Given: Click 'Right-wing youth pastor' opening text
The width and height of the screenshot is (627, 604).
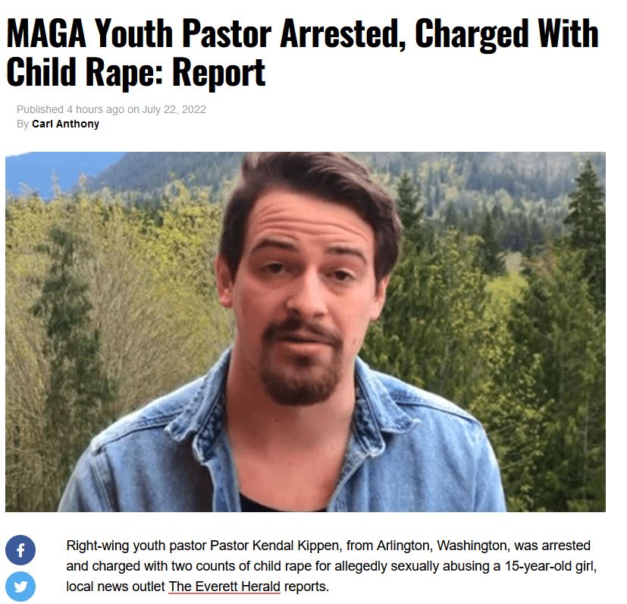Looking at the screenshot, I should pyautogui.click(x=136, y=546).
